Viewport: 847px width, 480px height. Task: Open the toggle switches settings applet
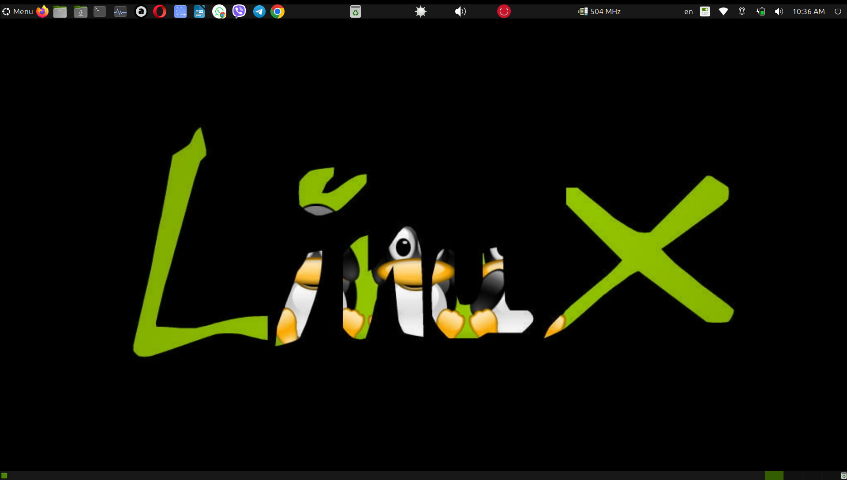705,11
